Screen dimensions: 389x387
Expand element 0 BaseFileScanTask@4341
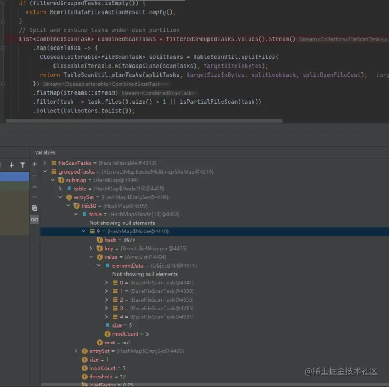pyautogui.click(x=106, y=283)
